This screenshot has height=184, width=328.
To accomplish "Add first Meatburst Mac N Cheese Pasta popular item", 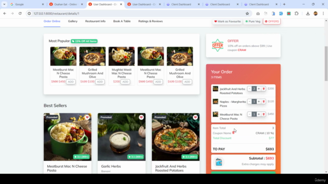I will click(x=71, y=82).
